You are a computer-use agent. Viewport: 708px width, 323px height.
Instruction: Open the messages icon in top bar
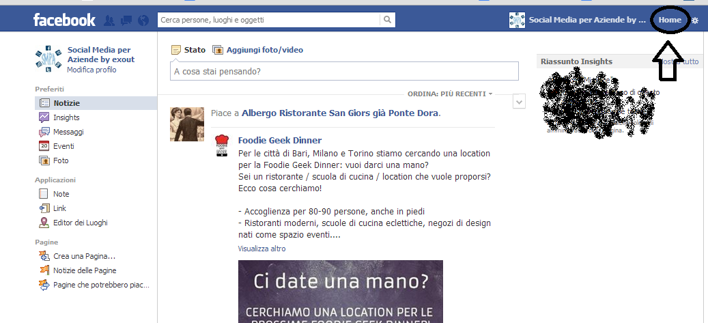[126, 20]
